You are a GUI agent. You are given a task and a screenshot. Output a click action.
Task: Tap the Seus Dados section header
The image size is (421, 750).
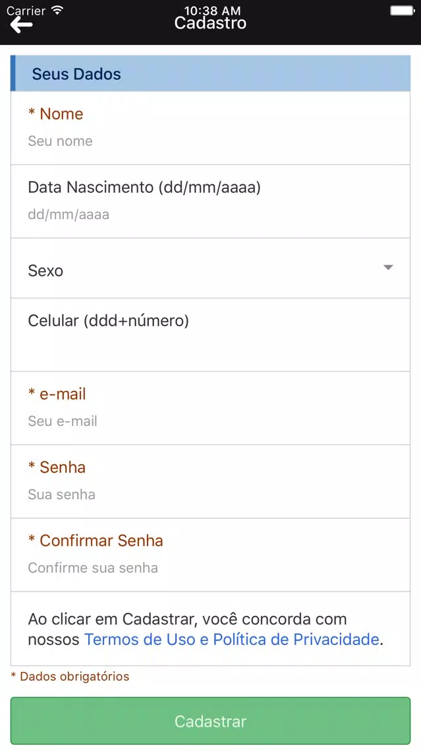pyautogui.click(x=211, y=74)
